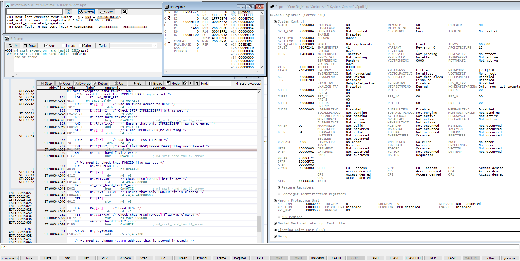Screen dimensions: 520x261
Task: Click the PER button in bottom bar
Action: [433, 258]
